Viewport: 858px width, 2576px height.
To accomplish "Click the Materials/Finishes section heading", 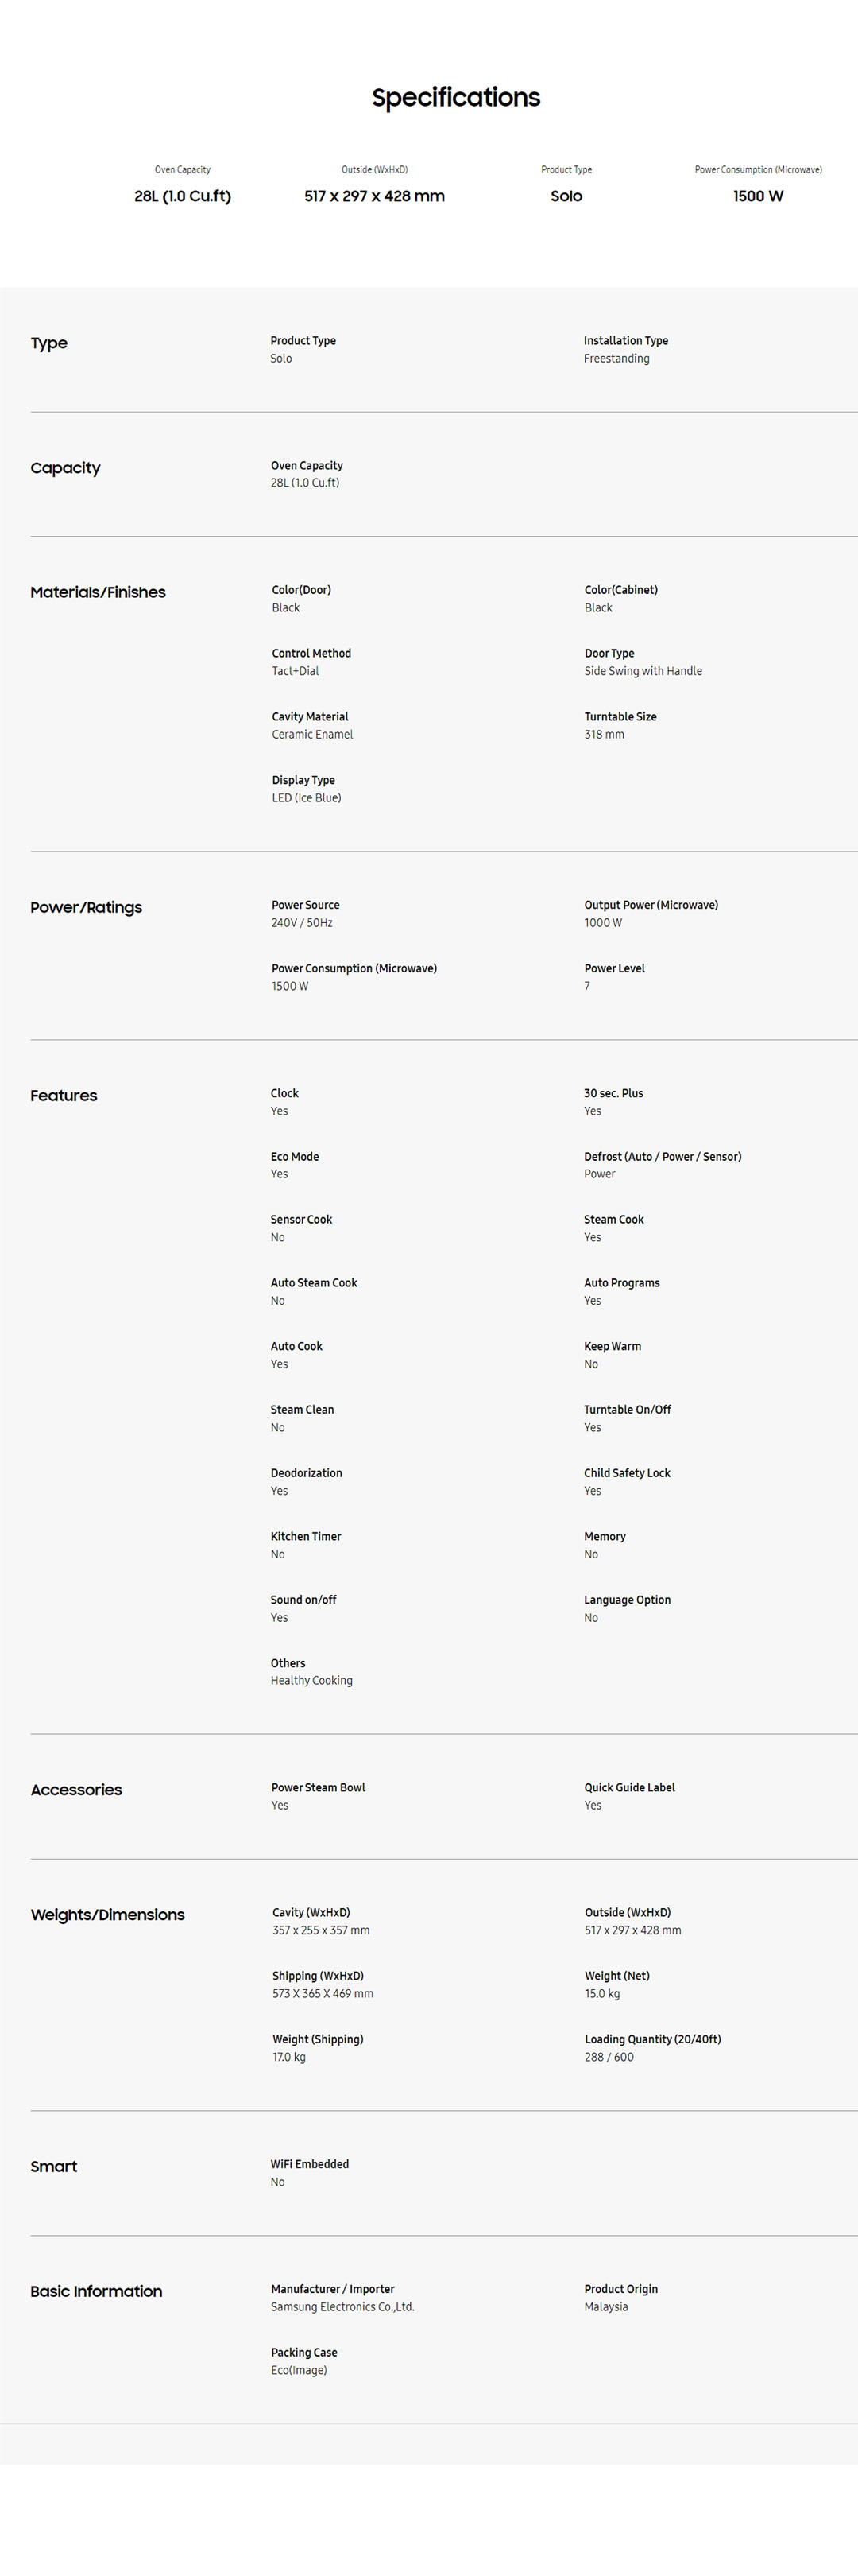I will coord(98,592).
